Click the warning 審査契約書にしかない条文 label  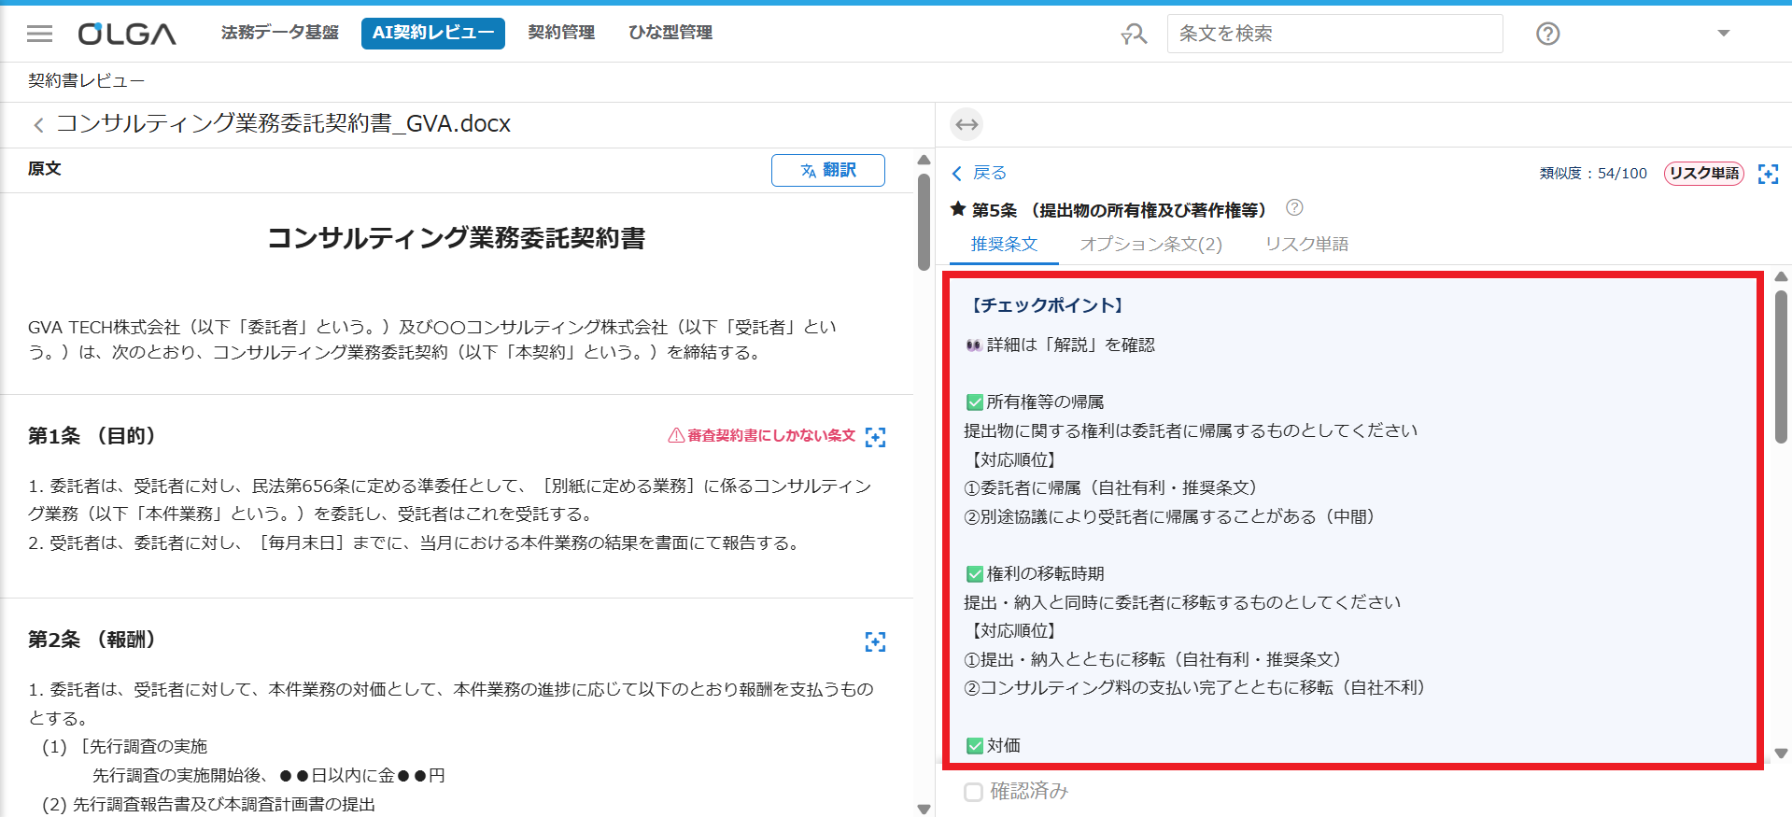coord(762,435)
